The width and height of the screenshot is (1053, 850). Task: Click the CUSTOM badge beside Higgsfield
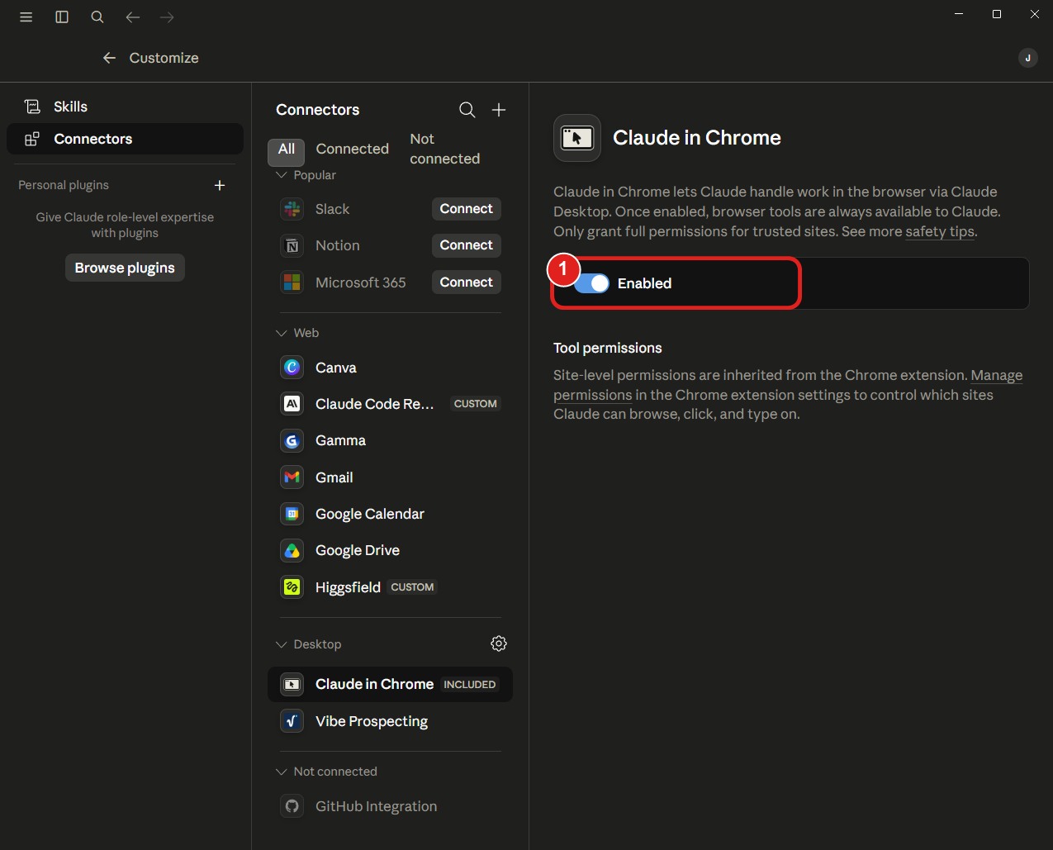tap(412, 587)
